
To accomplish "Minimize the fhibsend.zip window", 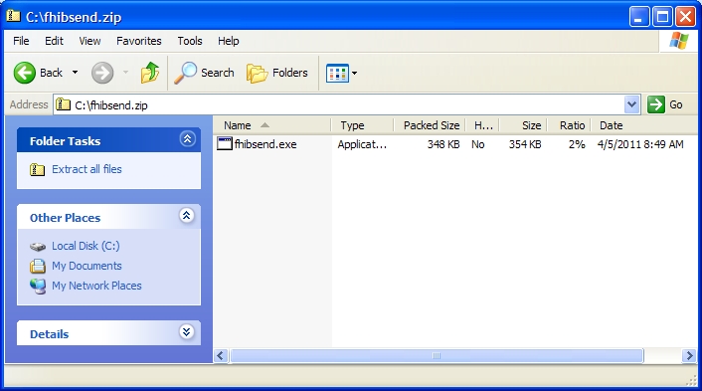I will pos(639,17).
